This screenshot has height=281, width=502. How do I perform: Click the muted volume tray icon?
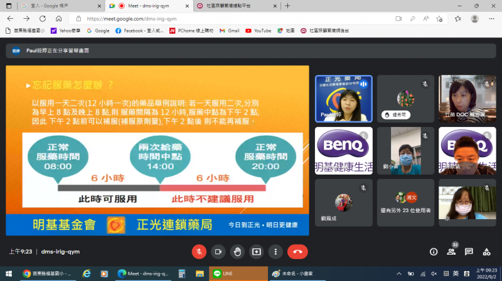[434, 273]
